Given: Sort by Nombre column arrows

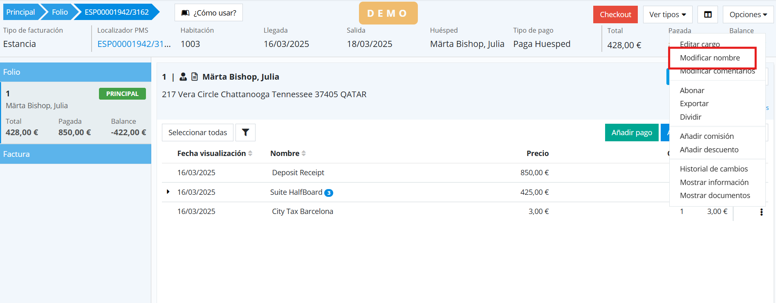Looking at the screenshot, I should [x=303, y=154].
